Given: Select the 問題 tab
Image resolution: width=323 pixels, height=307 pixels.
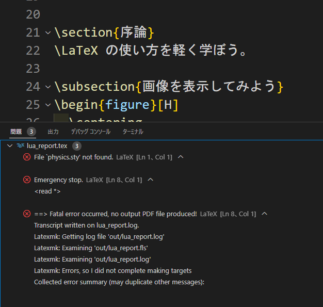Looking at the screenshot, I should click(16, 132).
